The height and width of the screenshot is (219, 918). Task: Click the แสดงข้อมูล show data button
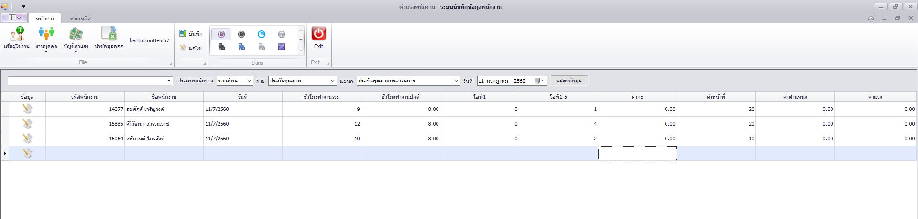pyautogui.click(x=569, y=80)
